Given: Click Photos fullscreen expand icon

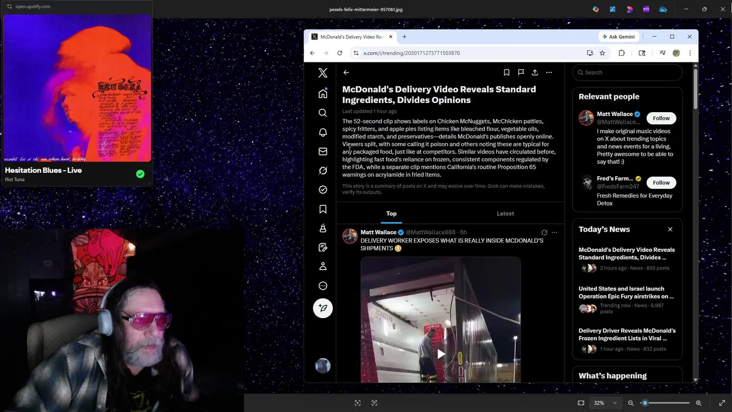Looking at the screenshot, I should pos(722,403).
